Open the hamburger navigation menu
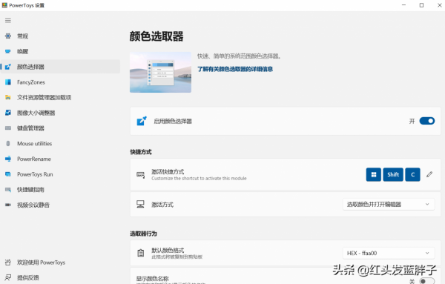 [8, 21]
